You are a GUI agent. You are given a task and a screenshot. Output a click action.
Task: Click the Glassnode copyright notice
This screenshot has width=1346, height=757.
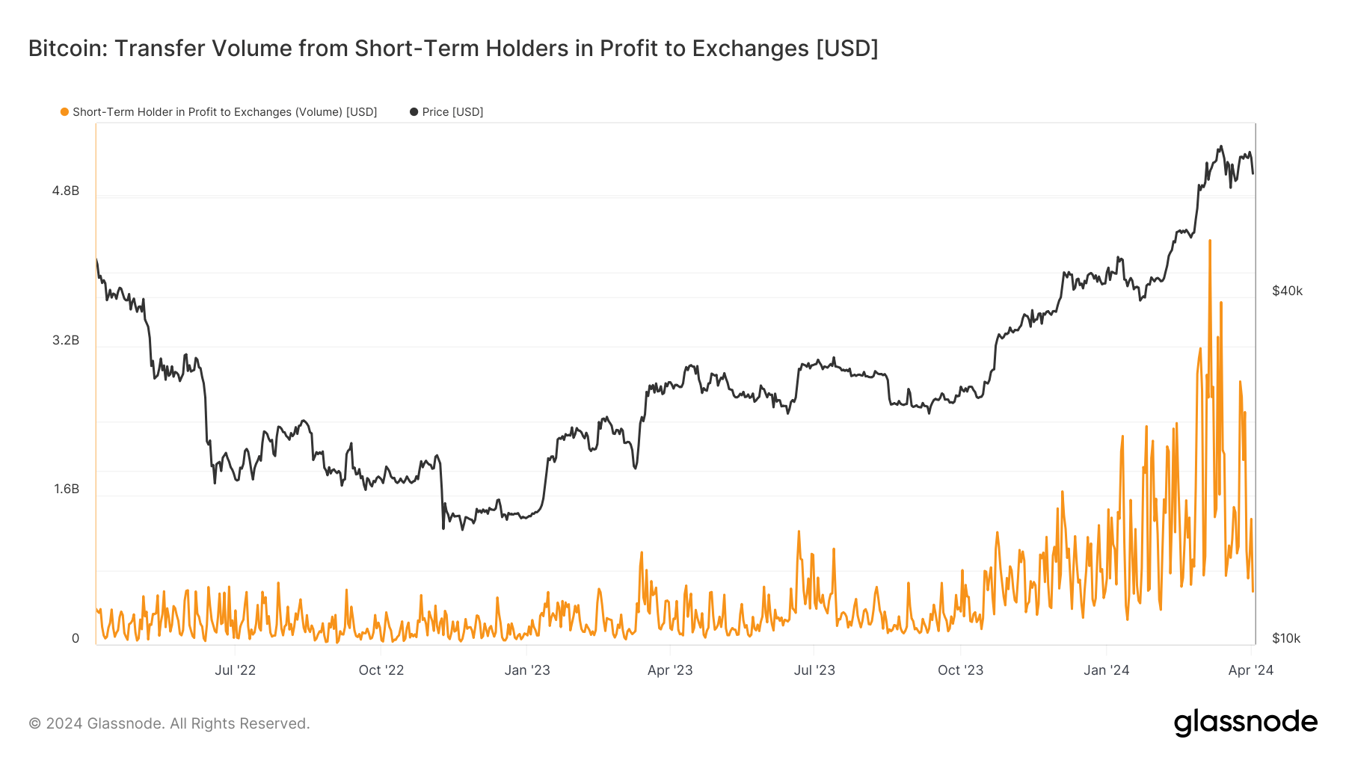pos(169,723)
